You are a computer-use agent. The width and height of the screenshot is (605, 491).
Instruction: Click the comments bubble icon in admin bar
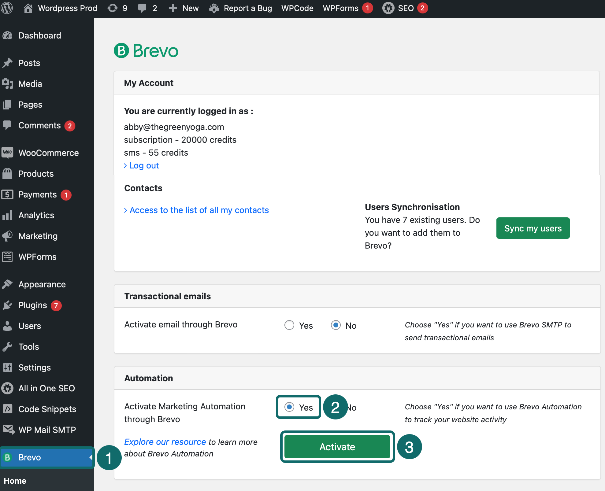(x=142, y=8)
